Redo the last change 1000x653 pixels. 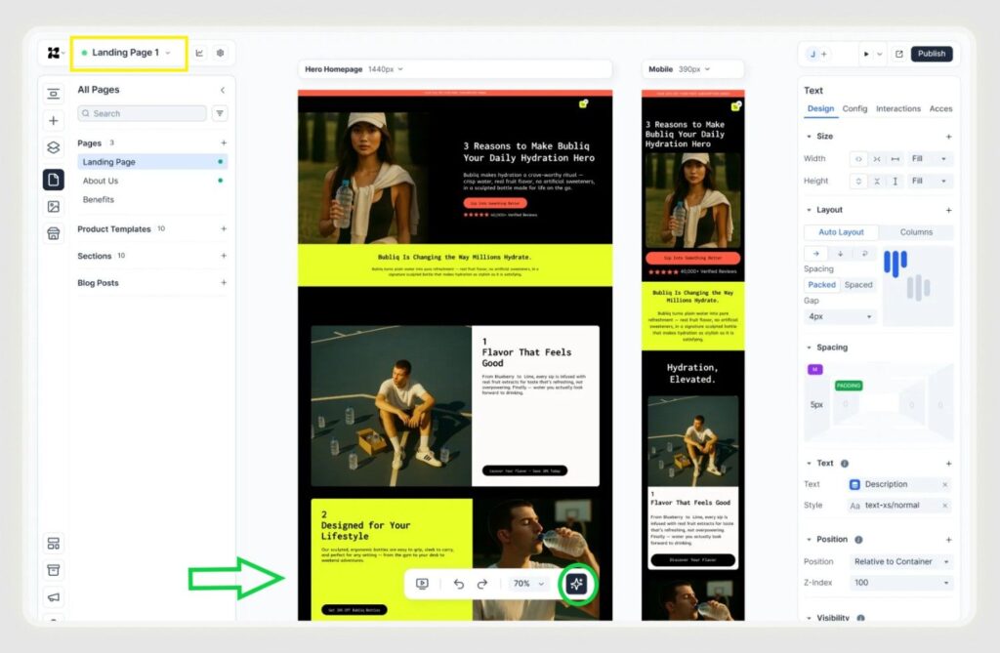click(480, 583)
